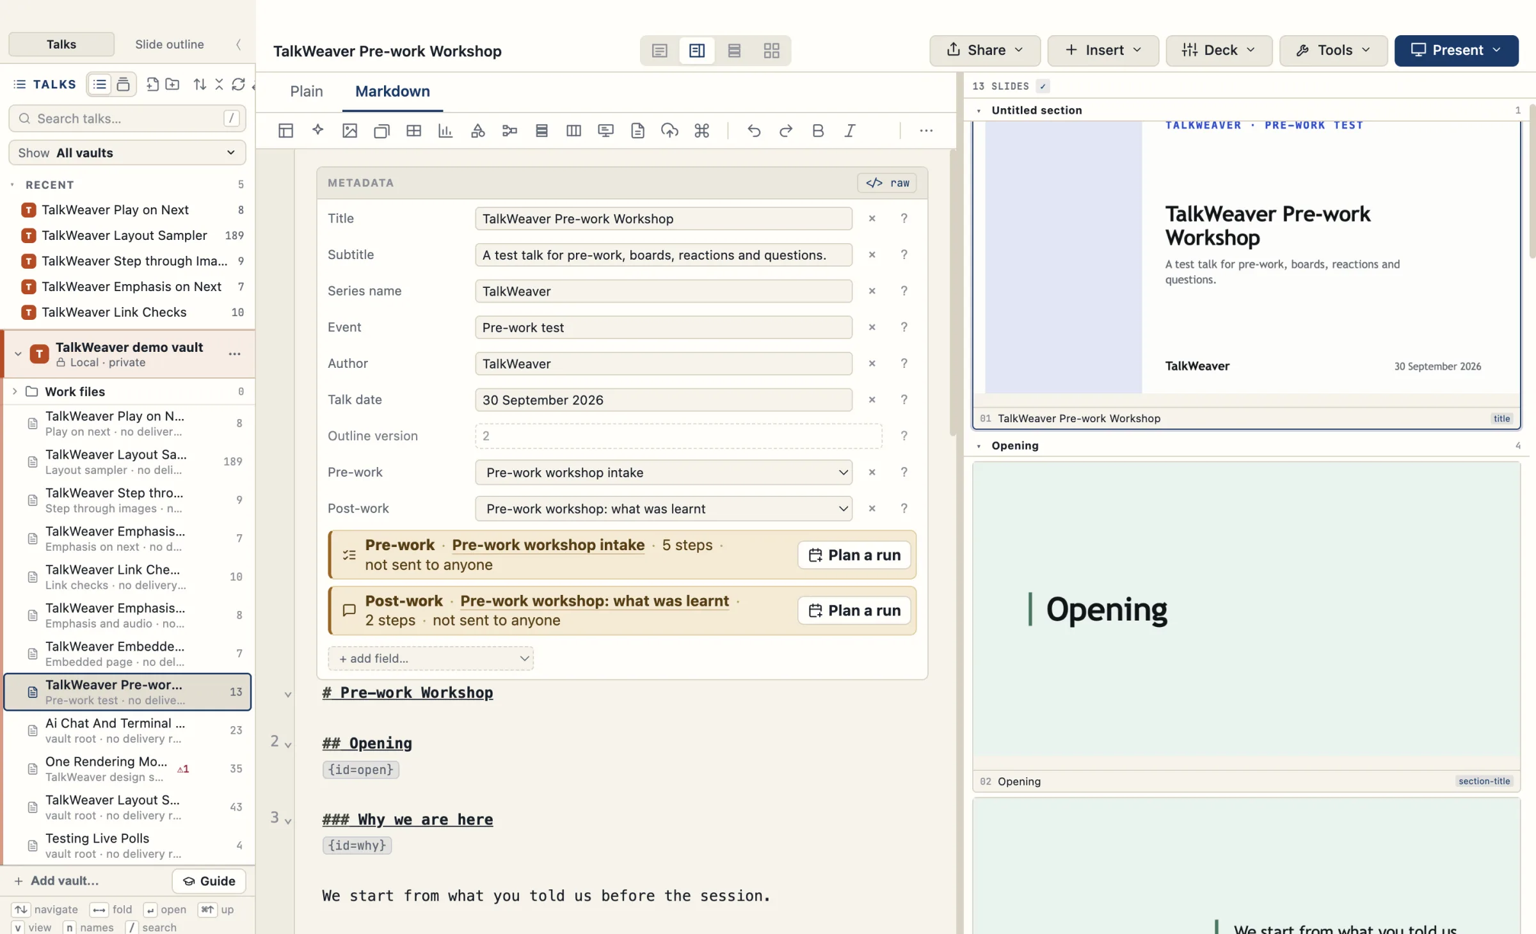The height and width of the screenshot is (934, 1536).
Task: Click the Search talks field
Action: tap(127, 118)
